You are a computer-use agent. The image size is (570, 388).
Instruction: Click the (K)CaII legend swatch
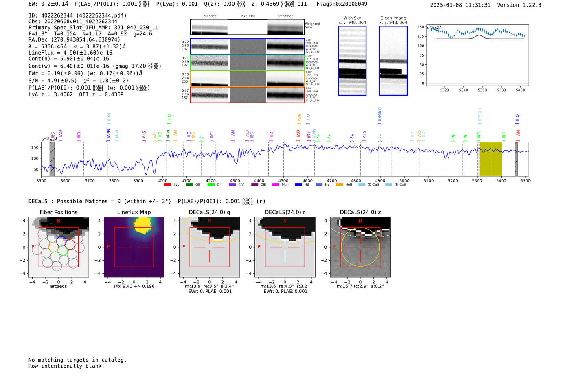click(362, 185)
